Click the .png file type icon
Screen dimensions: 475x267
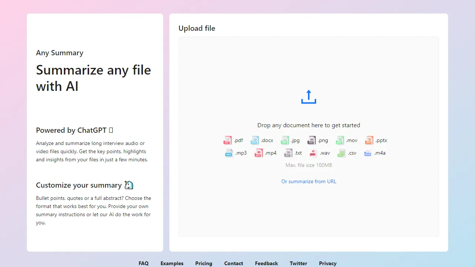[x=312, y=140]
